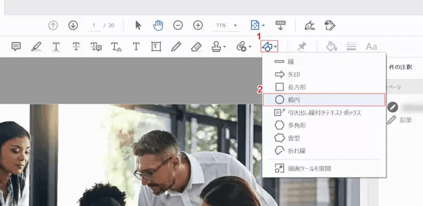Choose 長方形 from the shapes menu
The width and height of the screenshot is (423, 206).
324,87
